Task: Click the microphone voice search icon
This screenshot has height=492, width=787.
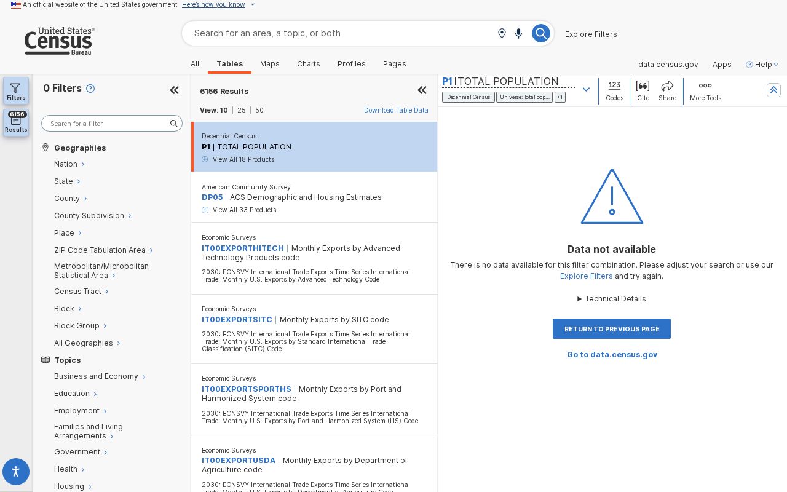Action: (x=518, y=33)
